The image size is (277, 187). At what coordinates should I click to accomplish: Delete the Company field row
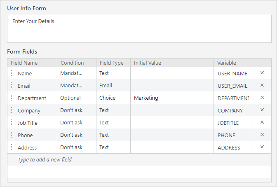tap(262, 110)
